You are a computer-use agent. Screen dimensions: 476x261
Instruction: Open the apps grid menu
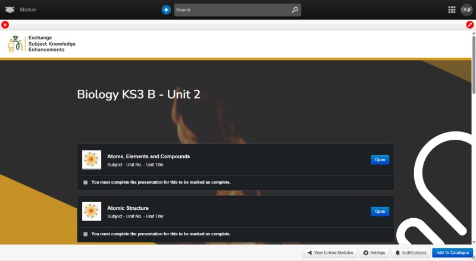click(452, 10)
